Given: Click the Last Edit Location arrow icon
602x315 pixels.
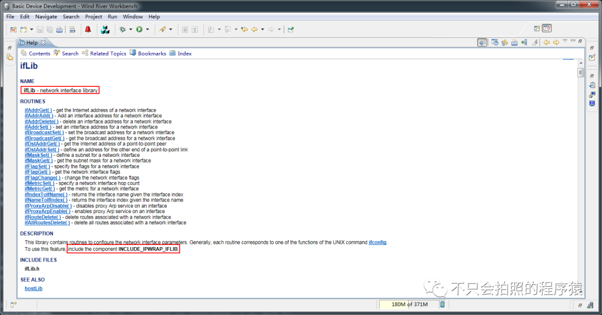Looking at the screenshot, I should click(x=244, y=29).
